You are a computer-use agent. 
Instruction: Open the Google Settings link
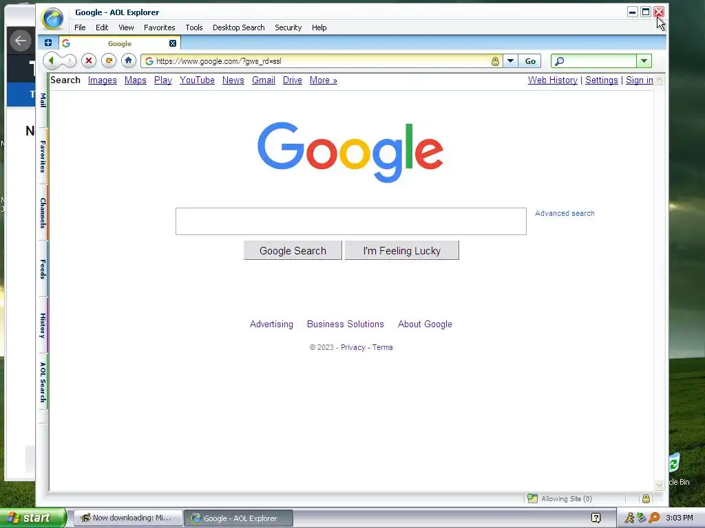pos(602,80)
